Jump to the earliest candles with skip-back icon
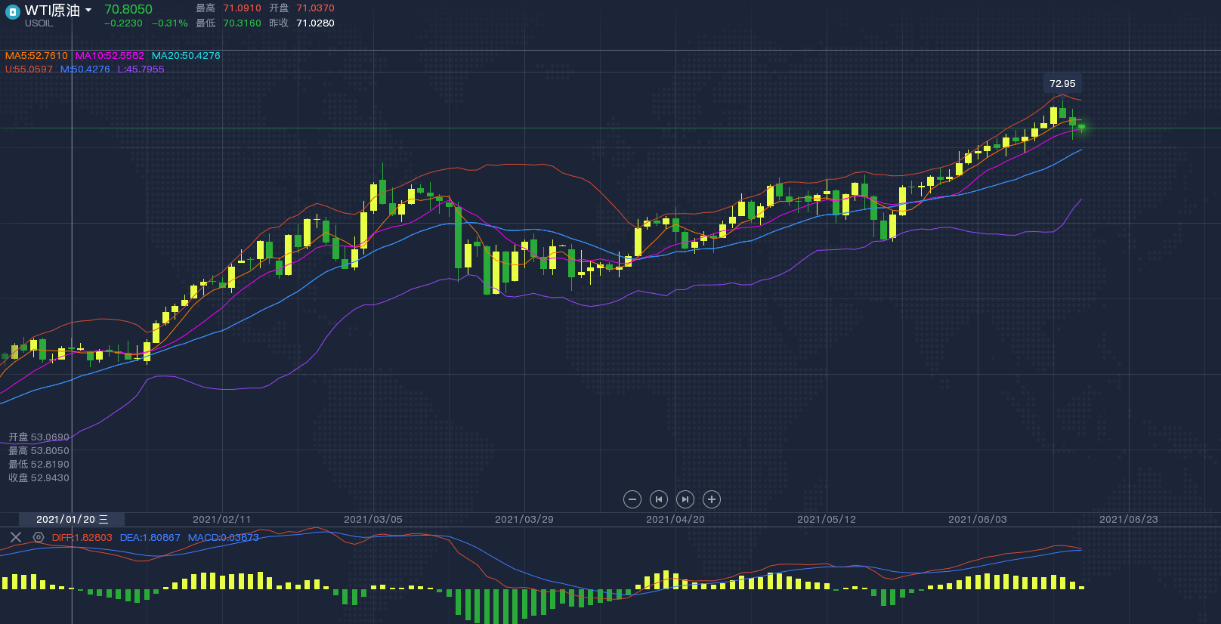 tap(659, 499)
